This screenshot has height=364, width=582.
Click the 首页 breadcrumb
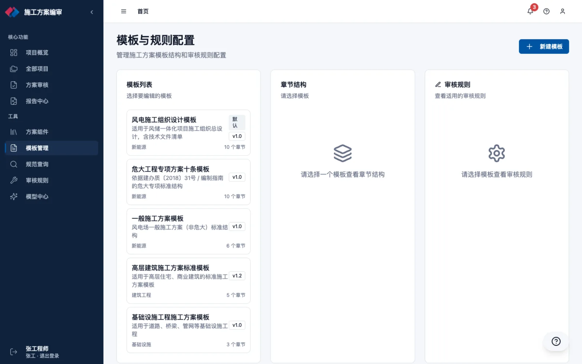point(143,11)
